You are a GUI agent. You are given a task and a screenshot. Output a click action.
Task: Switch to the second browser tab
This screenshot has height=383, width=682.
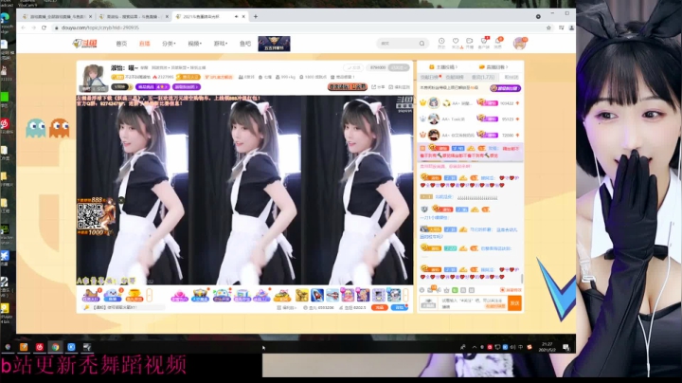tap(133, 16)
